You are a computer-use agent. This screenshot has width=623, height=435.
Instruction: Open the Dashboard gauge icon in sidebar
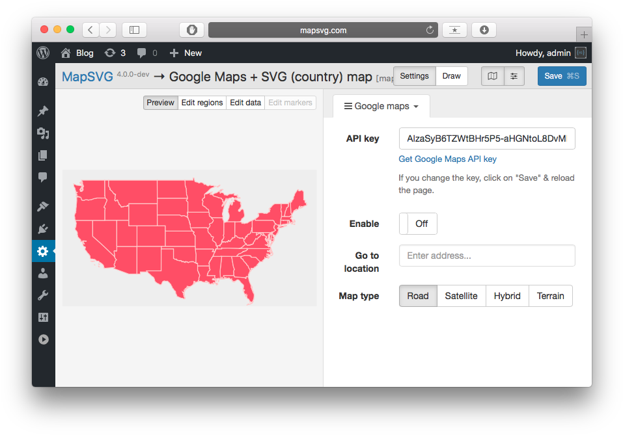43,82
